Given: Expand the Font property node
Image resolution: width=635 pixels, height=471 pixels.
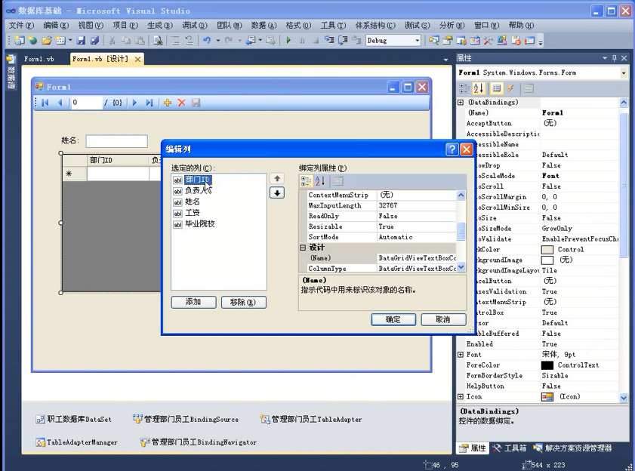Looking at the screenshot, I should coord(461,355).
